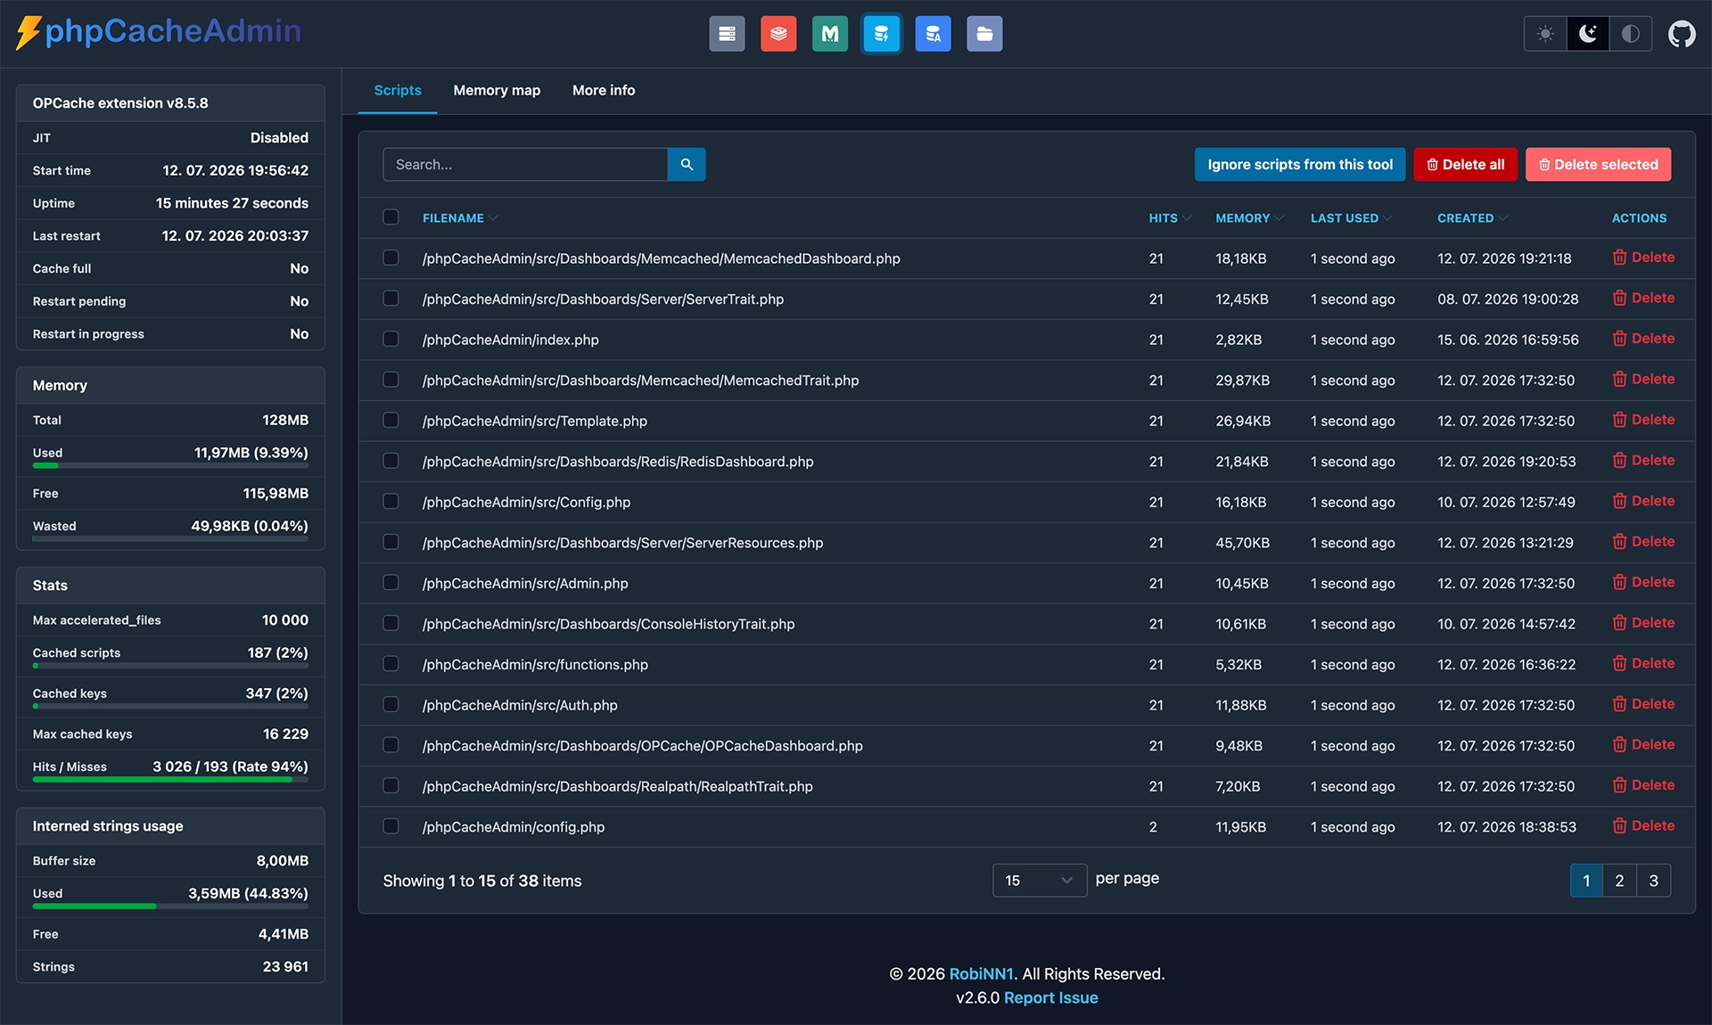
Task: Click the Delete selected button
Action: point(1598,164)
